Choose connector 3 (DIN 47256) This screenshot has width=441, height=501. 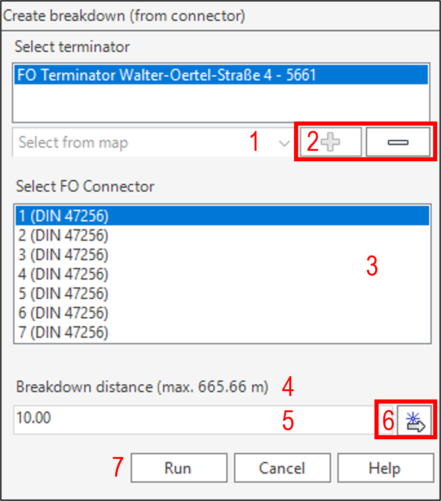coord(64,255)
